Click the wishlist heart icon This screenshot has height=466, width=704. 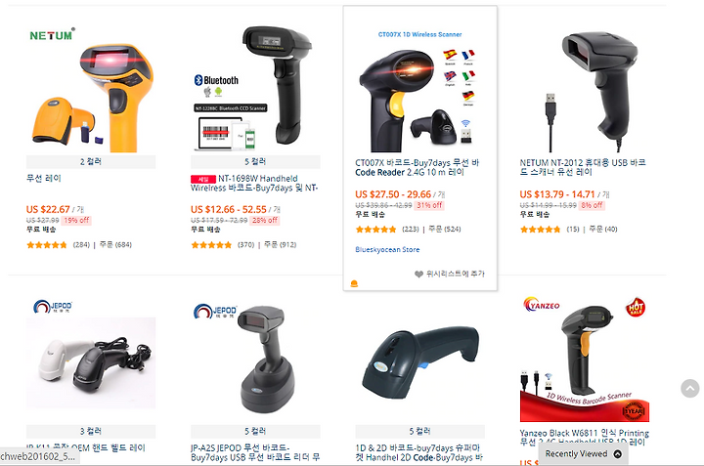click(x=418, y=275)
